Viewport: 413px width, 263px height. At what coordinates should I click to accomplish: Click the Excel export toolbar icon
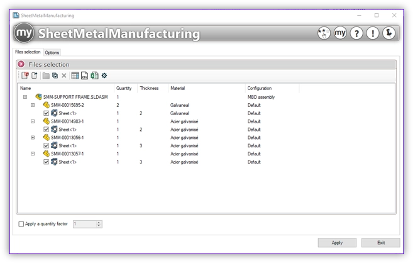[x=94, y=76]
